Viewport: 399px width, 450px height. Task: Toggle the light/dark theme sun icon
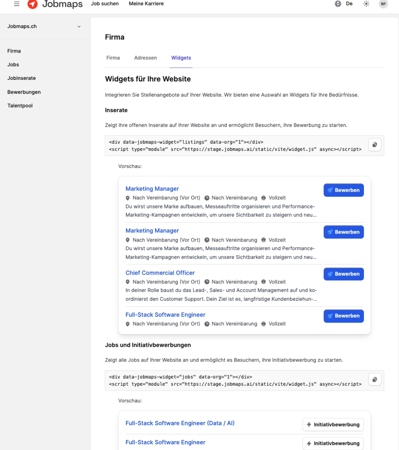(366, 4)
